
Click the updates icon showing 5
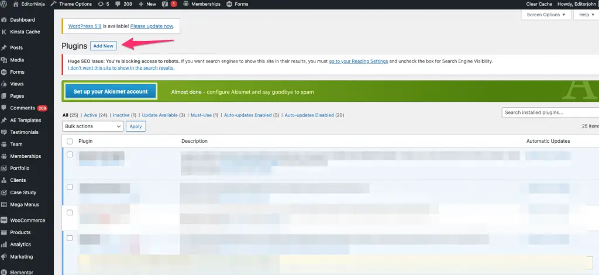(x=104, y=4)
